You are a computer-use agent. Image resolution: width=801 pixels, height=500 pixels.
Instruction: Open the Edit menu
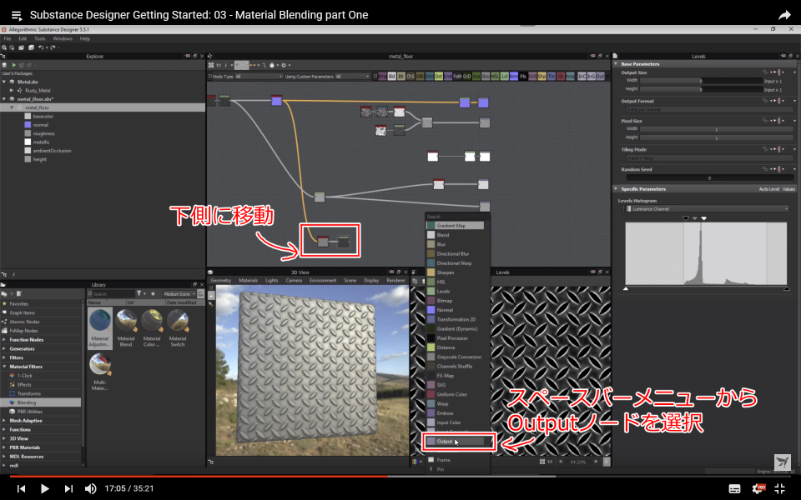[23, 39]
